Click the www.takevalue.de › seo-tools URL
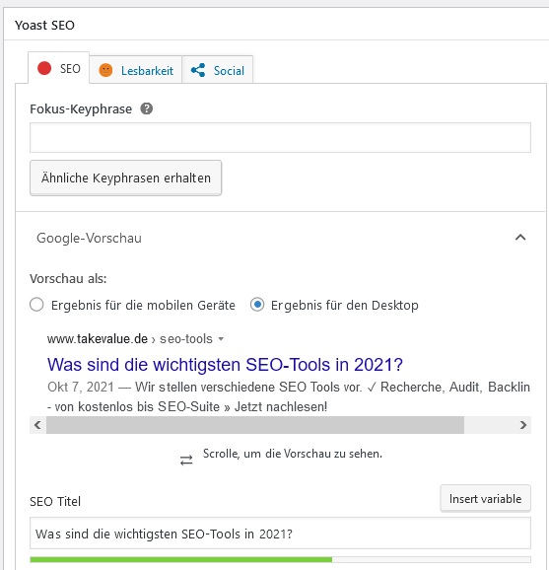 130,339
